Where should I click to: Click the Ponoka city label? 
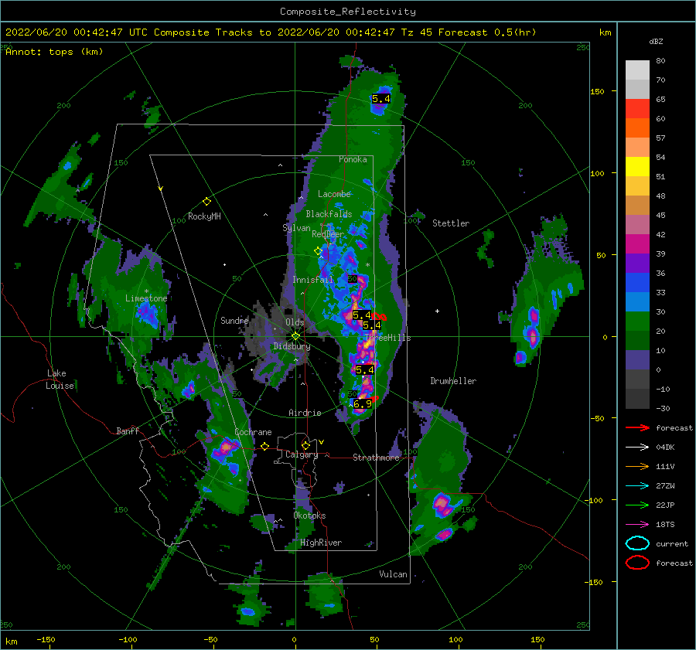pyautogui.click(x=353, y=159)
